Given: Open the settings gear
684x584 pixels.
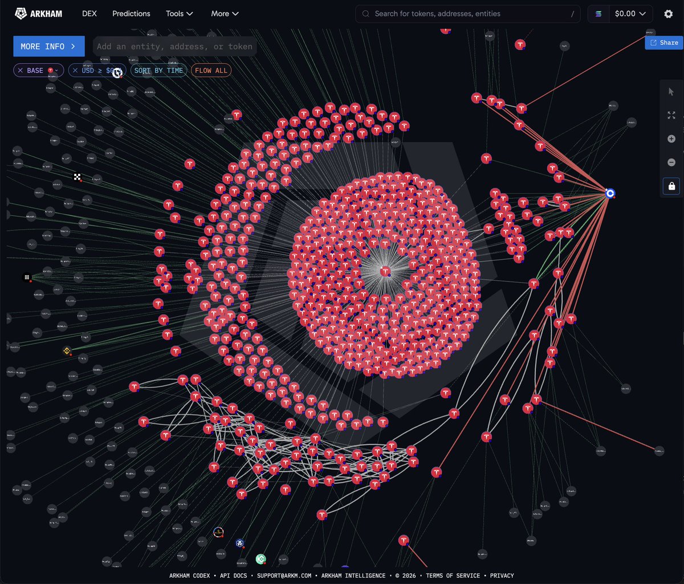Looking at the screenshot, I should [x=669, y=14].
